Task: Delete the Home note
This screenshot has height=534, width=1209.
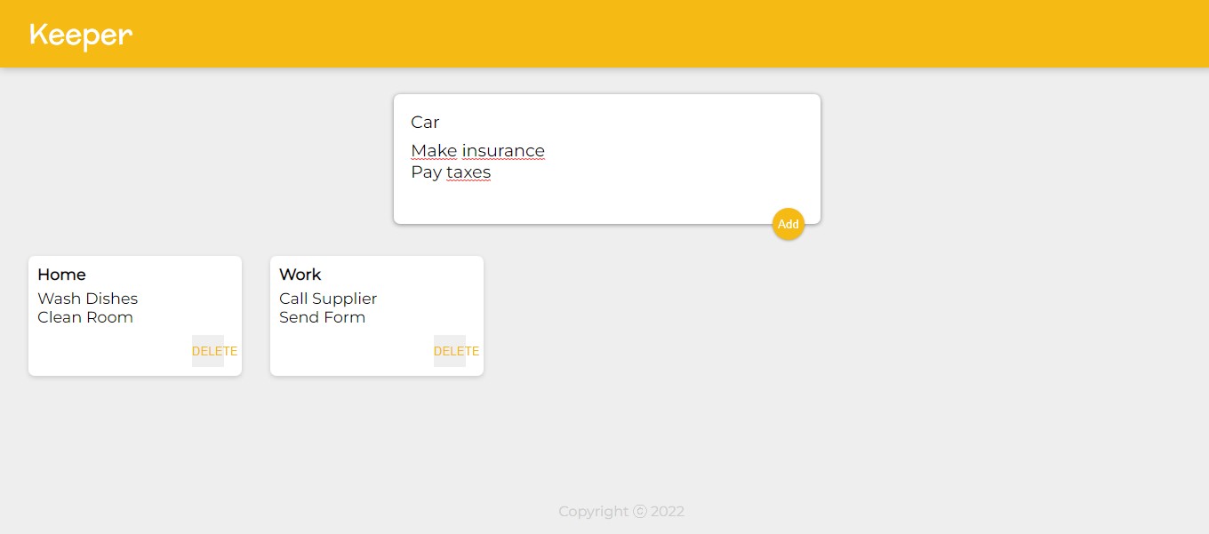Action: pos(214,351)
